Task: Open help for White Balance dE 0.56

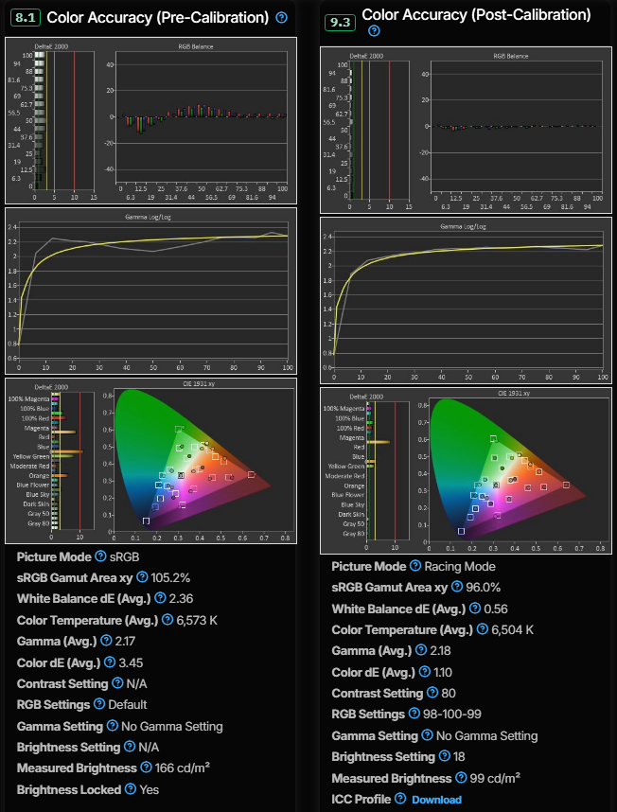Action: tap(475, 609)
